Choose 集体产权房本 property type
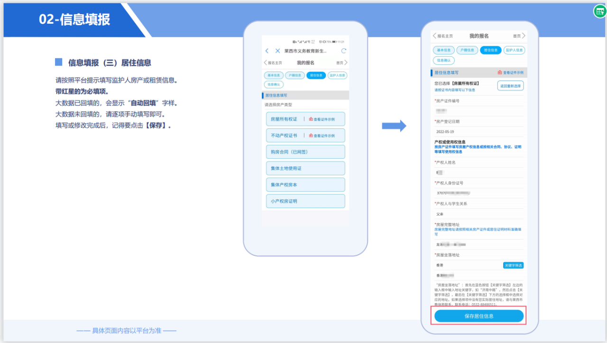607x343 pixels. coord(305,185)
